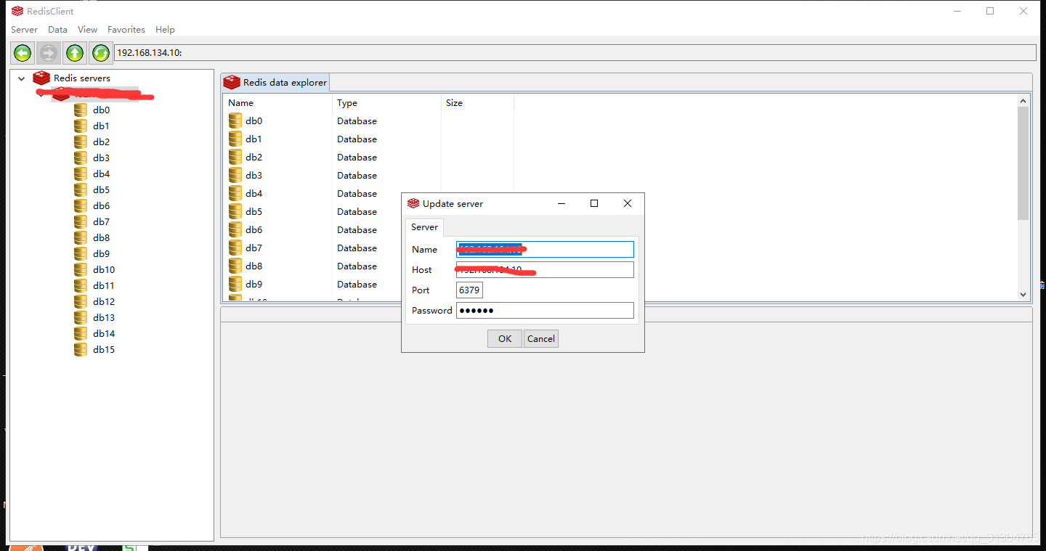Click the green Up arrow toolbar button
The width and height of the screenshot is (1046, 551).
75,53
